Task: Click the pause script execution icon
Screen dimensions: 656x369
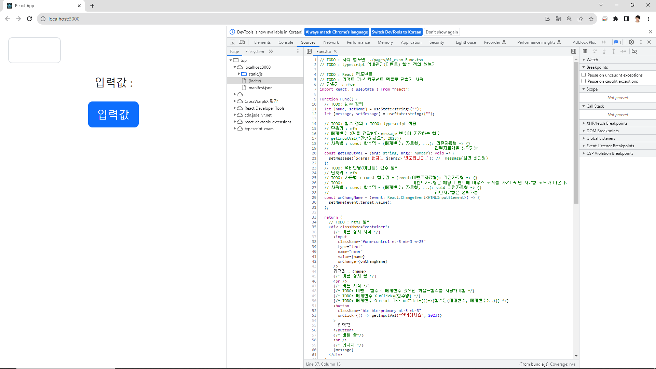Action: pyautogui.click(x=585, y=51)
